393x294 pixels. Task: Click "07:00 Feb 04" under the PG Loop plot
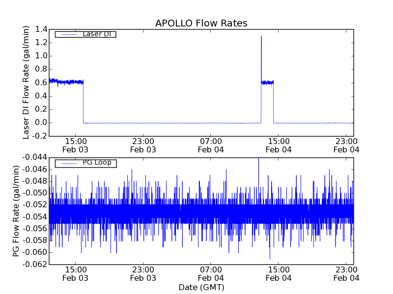pos(211,274)
